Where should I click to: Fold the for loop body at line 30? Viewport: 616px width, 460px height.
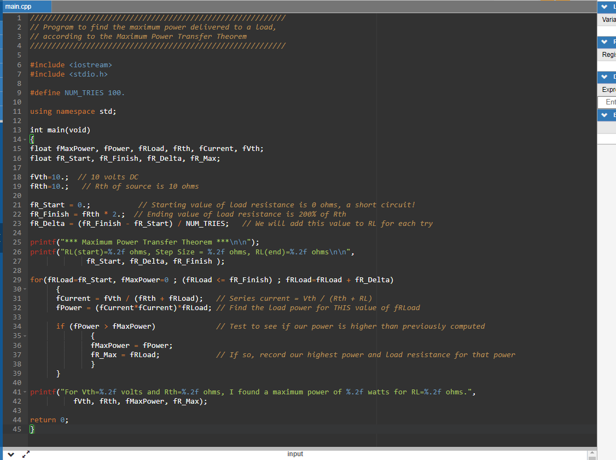(x=26, y=289)
